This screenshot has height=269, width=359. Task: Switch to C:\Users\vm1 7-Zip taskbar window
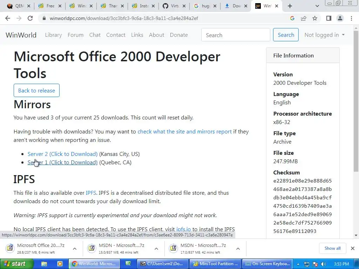coord(162,264)
